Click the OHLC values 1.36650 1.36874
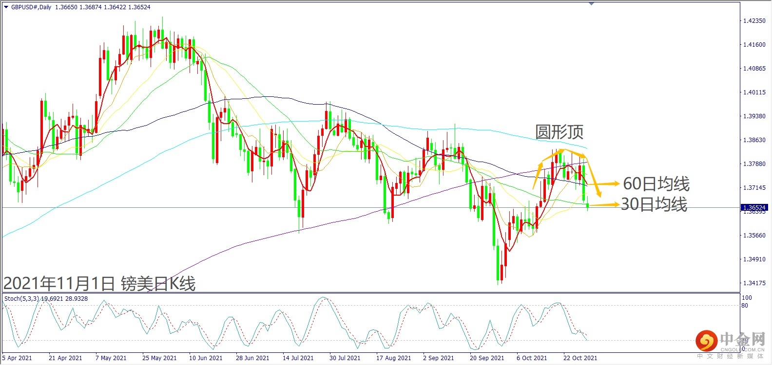Image resolution: width=772 pixels, height=365 pixels. [79, 7]
